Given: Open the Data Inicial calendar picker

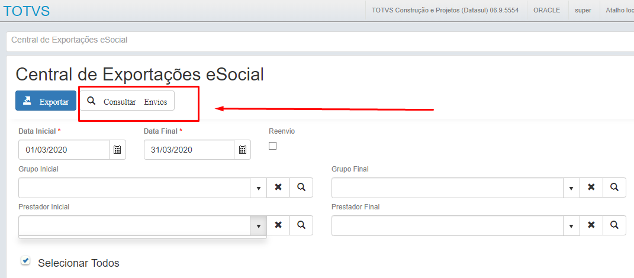Looking at the screenshot, I should pos(117,150).
